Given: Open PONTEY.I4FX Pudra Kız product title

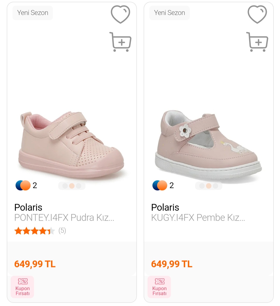Looking at the screenshot, I should [x=64, y=217].
